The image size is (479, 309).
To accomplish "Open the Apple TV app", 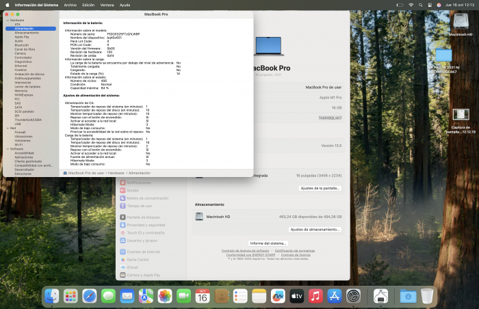I will (x=297, y=296).
